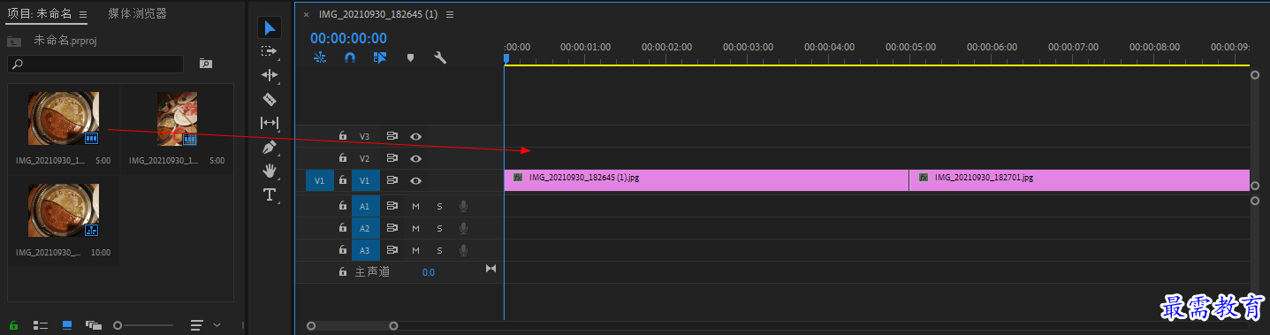
Task: Solo audio track A3 with S button
Action: click(439, 250)
